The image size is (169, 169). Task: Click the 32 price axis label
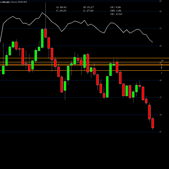tap(161, 115)
